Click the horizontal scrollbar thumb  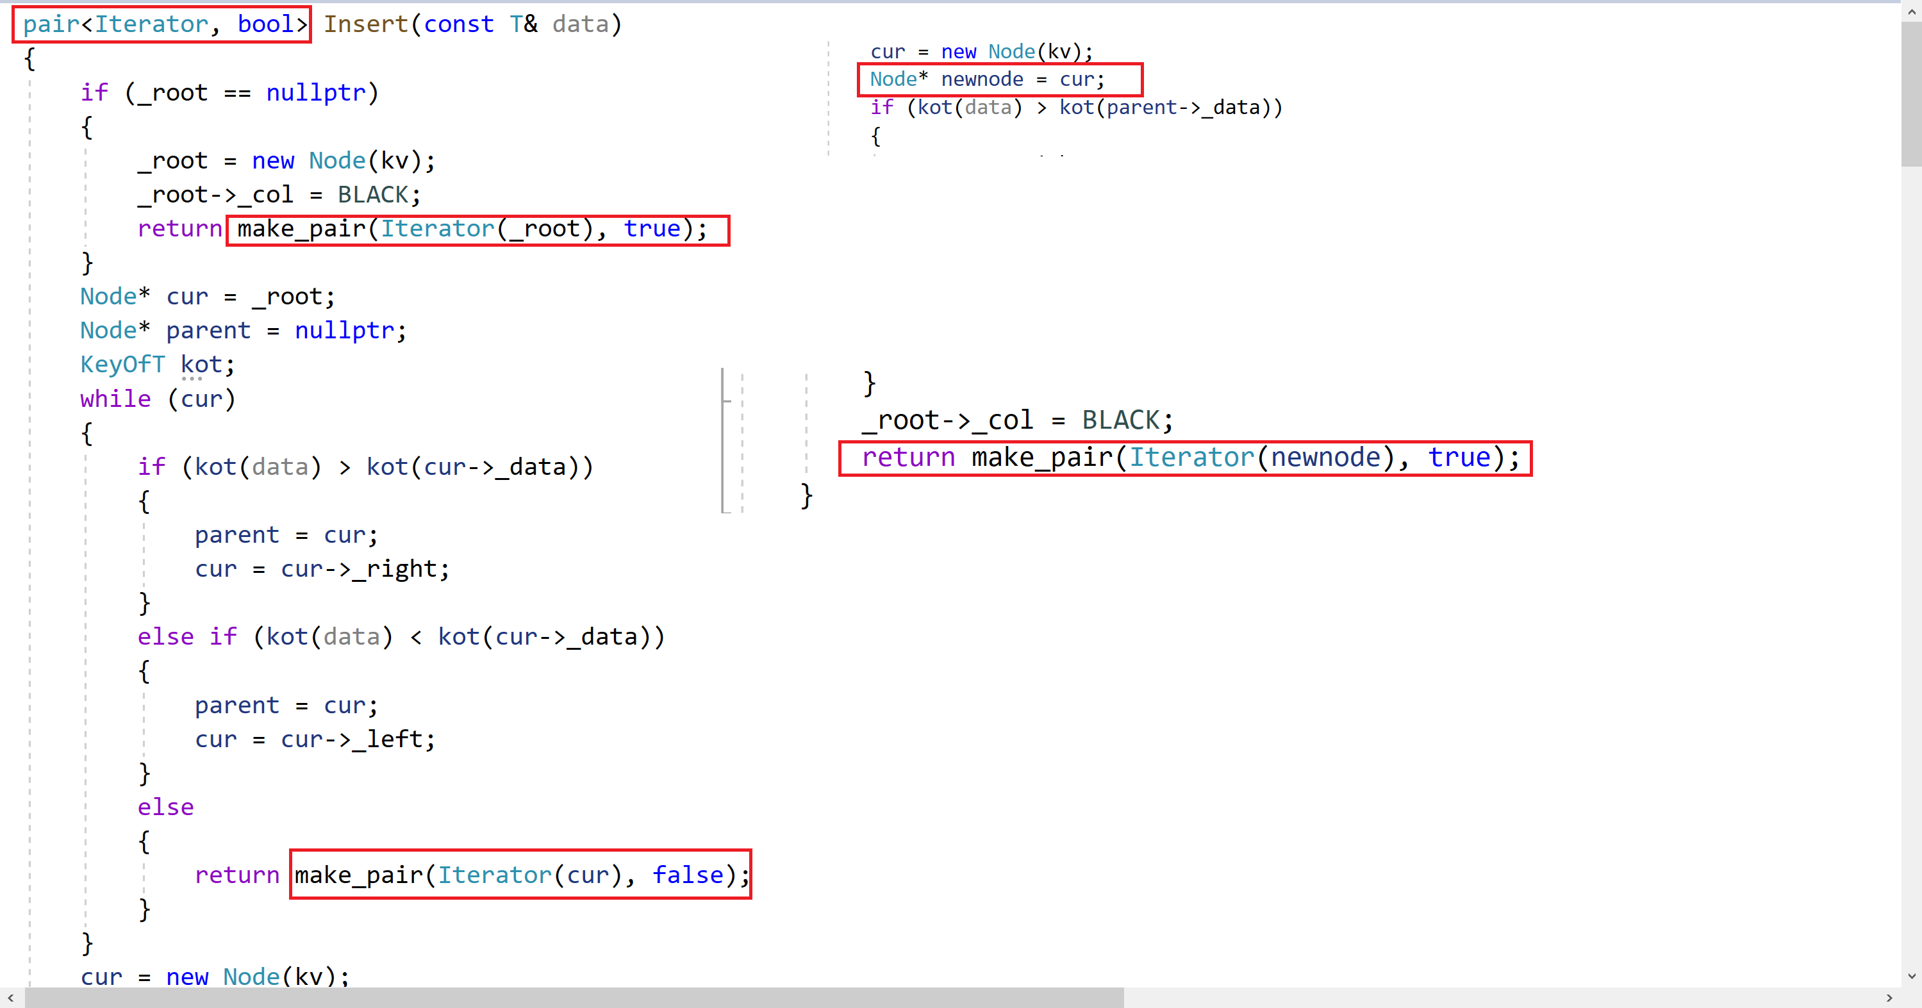click(574, 998)
